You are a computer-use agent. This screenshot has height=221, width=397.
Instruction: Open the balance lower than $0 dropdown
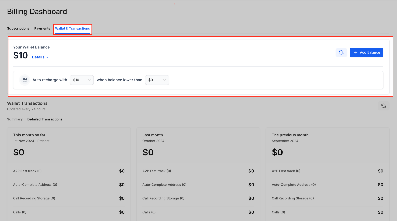point(157,80)
